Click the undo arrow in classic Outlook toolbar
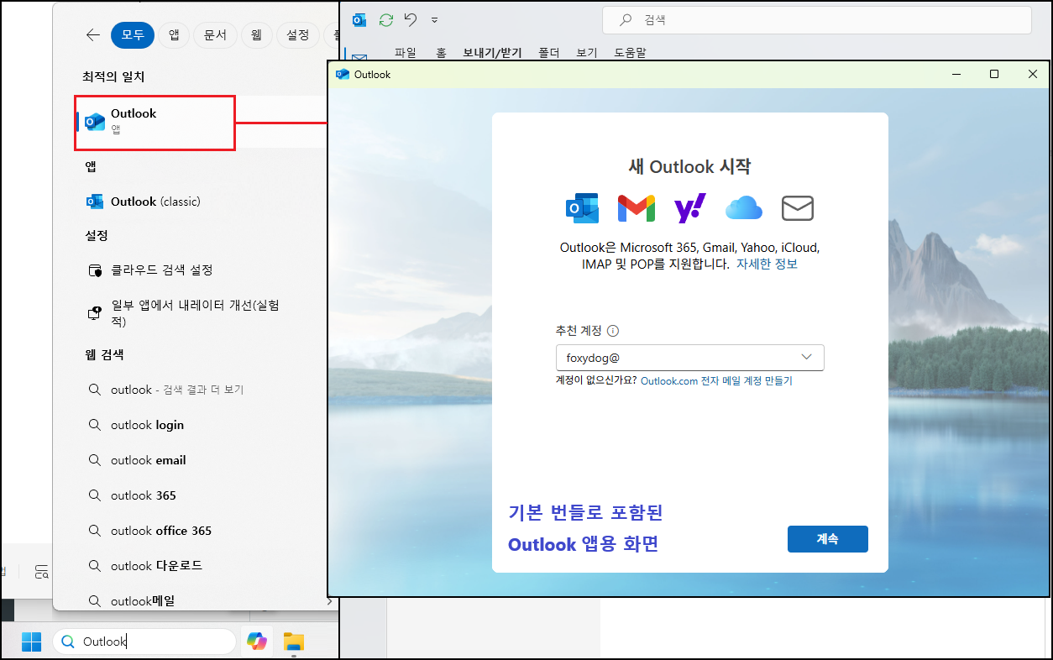The height and width of the screenshot is (660, 1053). (410, 19)
